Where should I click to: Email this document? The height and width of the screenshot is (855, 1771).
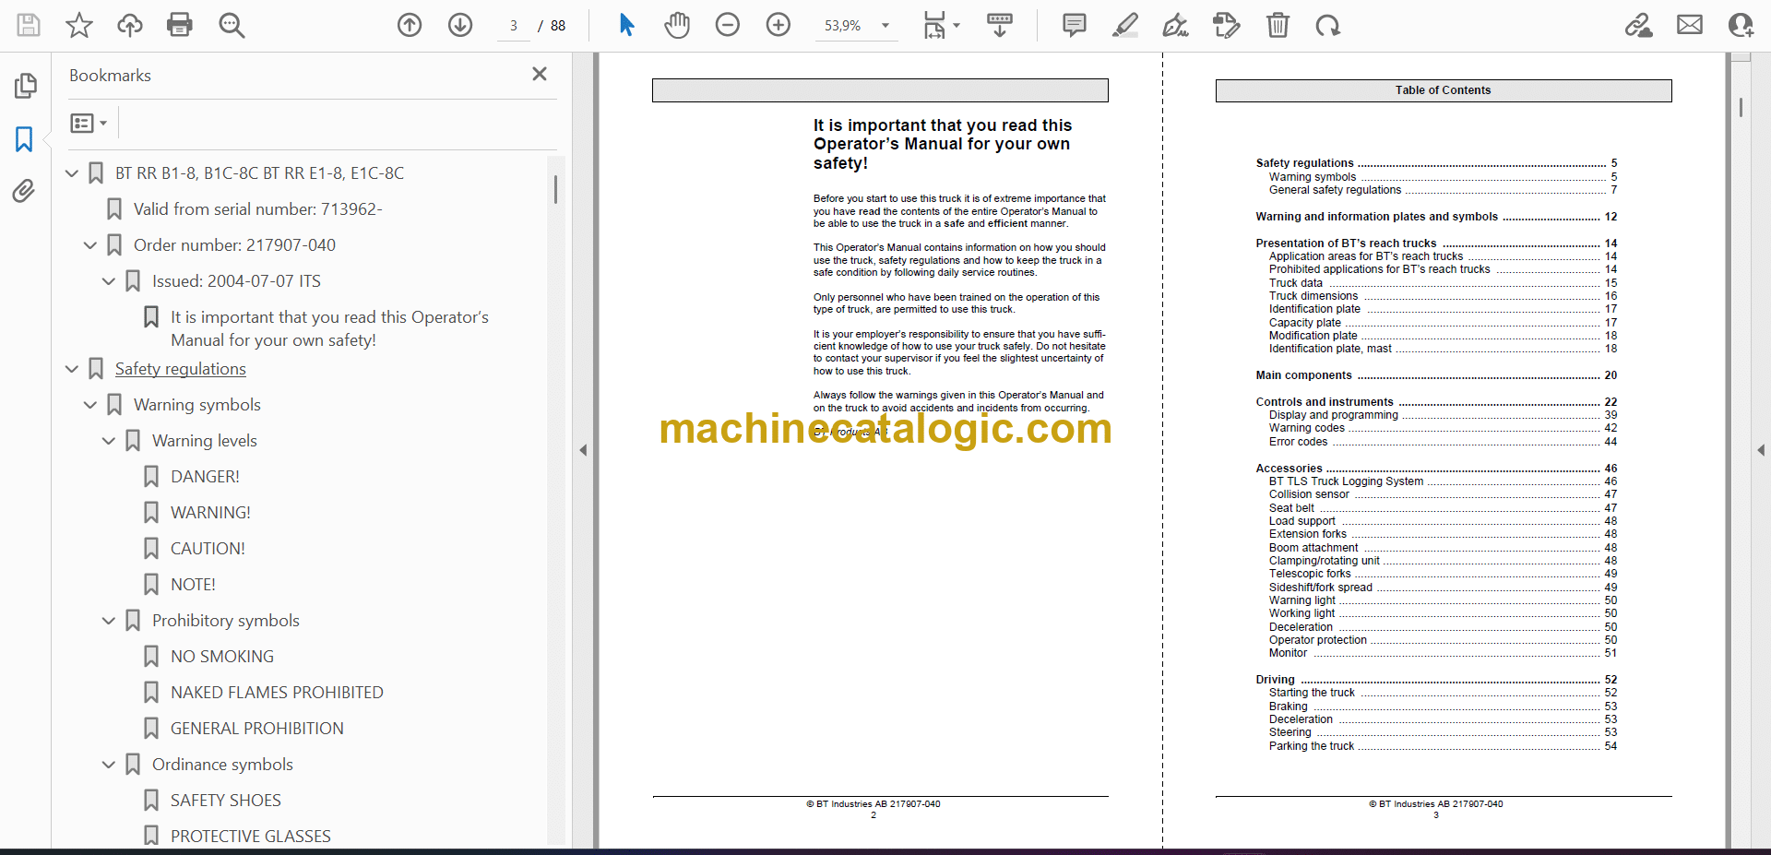tap(1690, 25)
